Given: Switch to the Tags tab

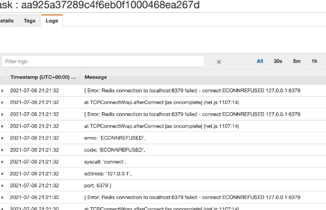Looking at the screenshot, I should (29, 20).
